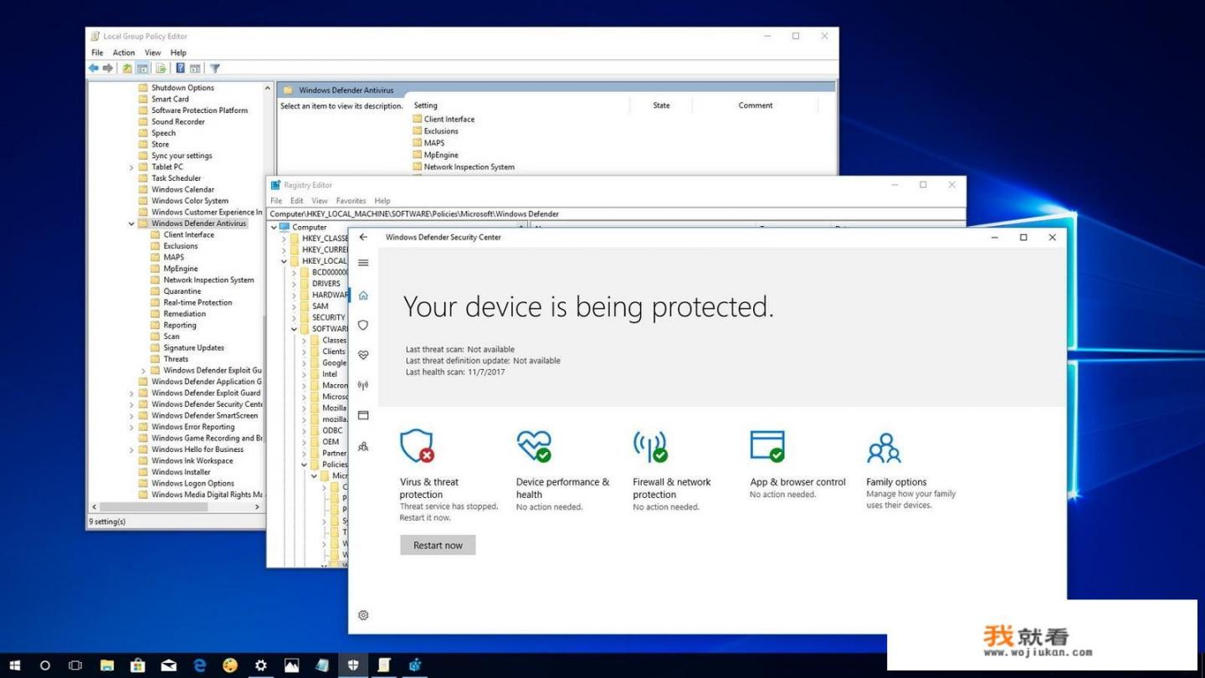Select Network Inspection System in settings list
Viewport: 1205px width, 678px height.
click(469, 167)
